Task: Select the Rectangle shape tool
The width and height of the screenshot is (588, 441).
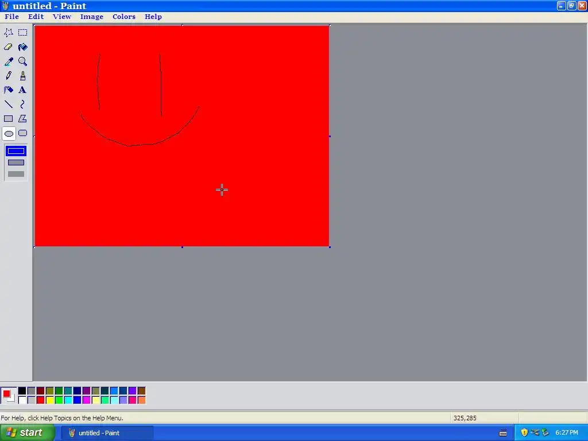Action: pyautogui.click(x=9, y=118)
